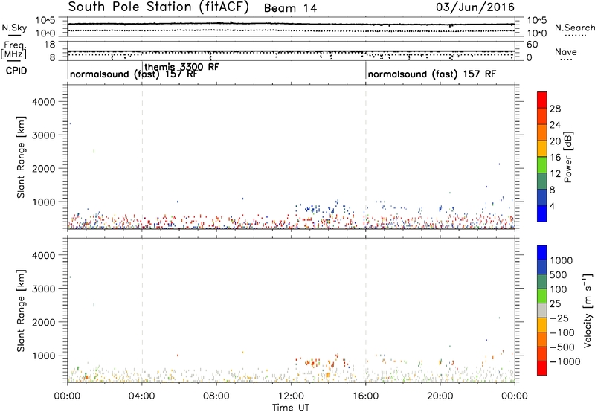This screenshot has width=595, height=412.
Task: Click the red -1000 Velocity color segment
Action: click(542, 368)
